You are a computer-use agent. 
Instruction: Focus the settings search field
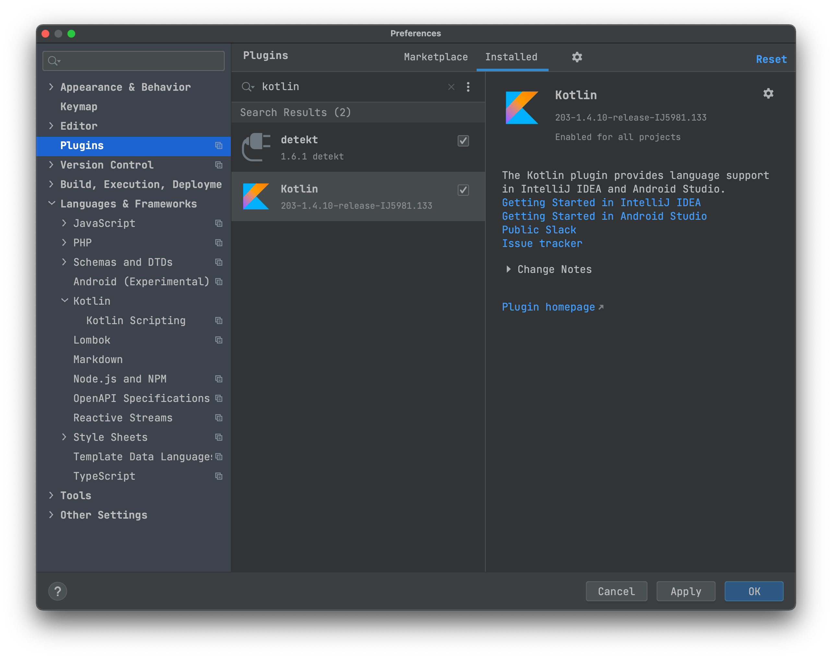[x=133, y=61]
